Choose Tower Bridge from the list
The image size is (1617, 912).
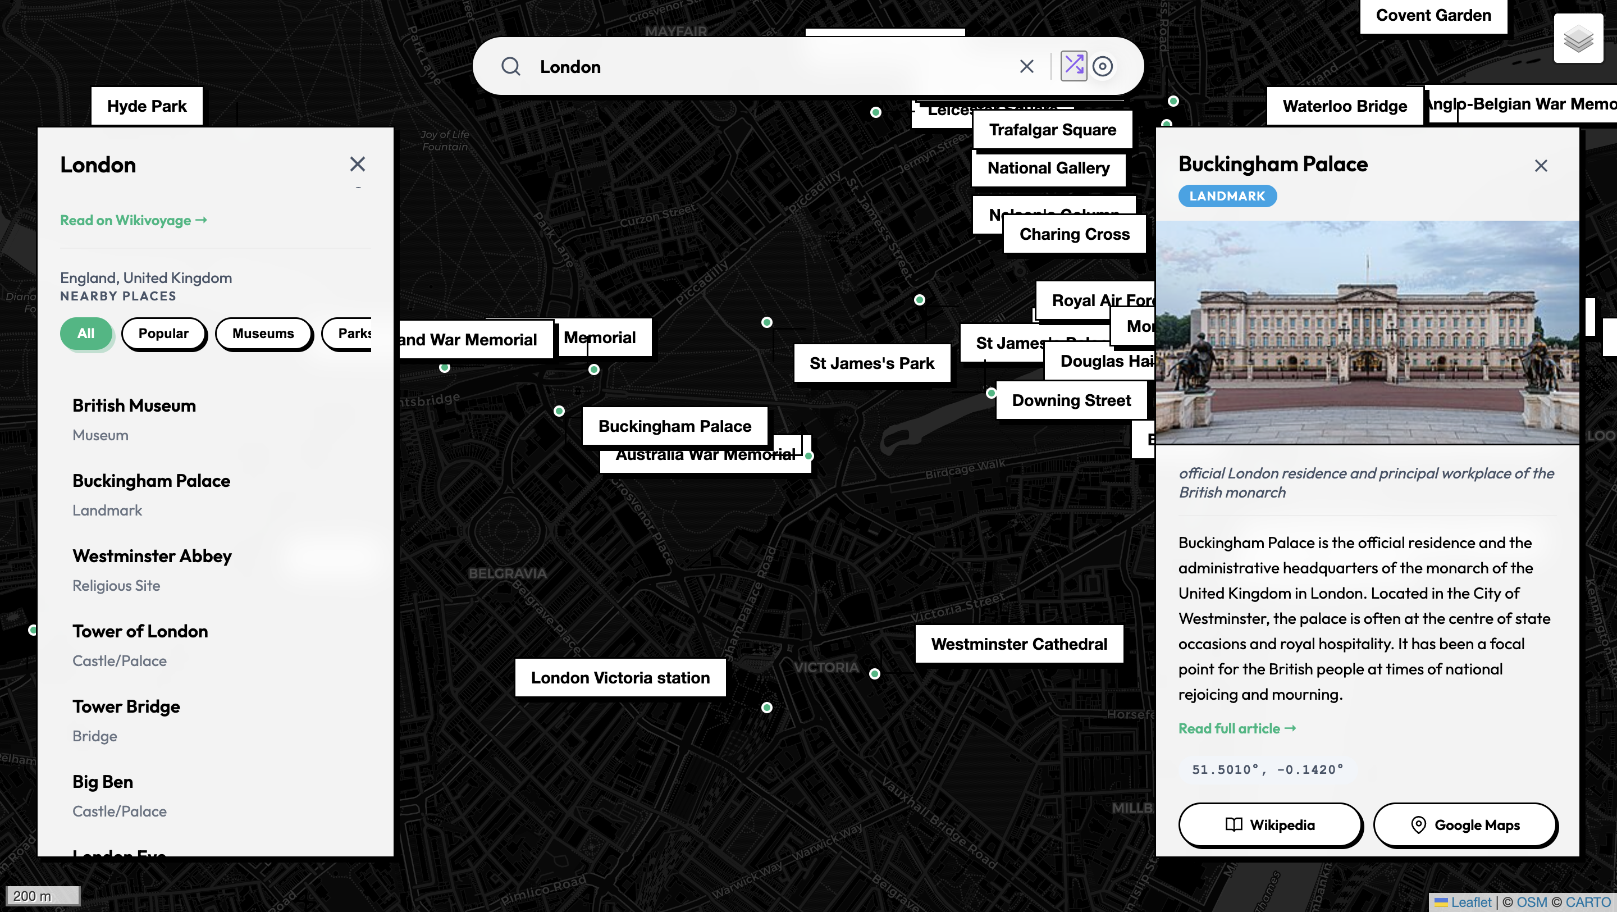click(126, 707)
